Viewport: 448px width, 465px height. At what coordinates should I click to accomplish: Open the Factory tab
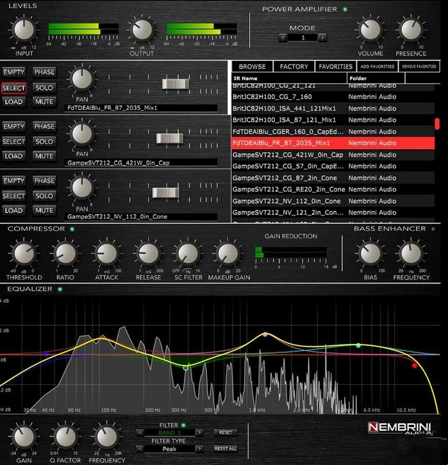(294, 67)
